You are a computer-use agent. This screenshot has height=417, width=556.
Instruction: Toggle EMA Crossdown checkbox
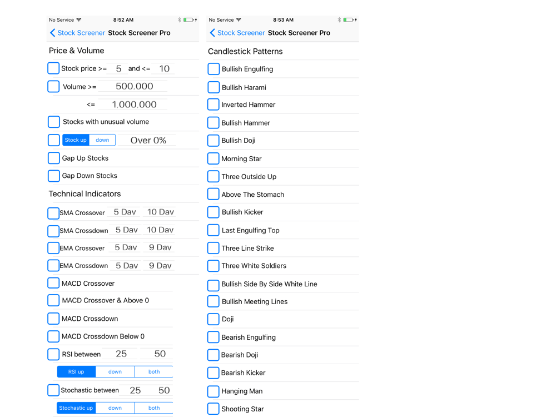pyautogui.click(x=53, y=265)
